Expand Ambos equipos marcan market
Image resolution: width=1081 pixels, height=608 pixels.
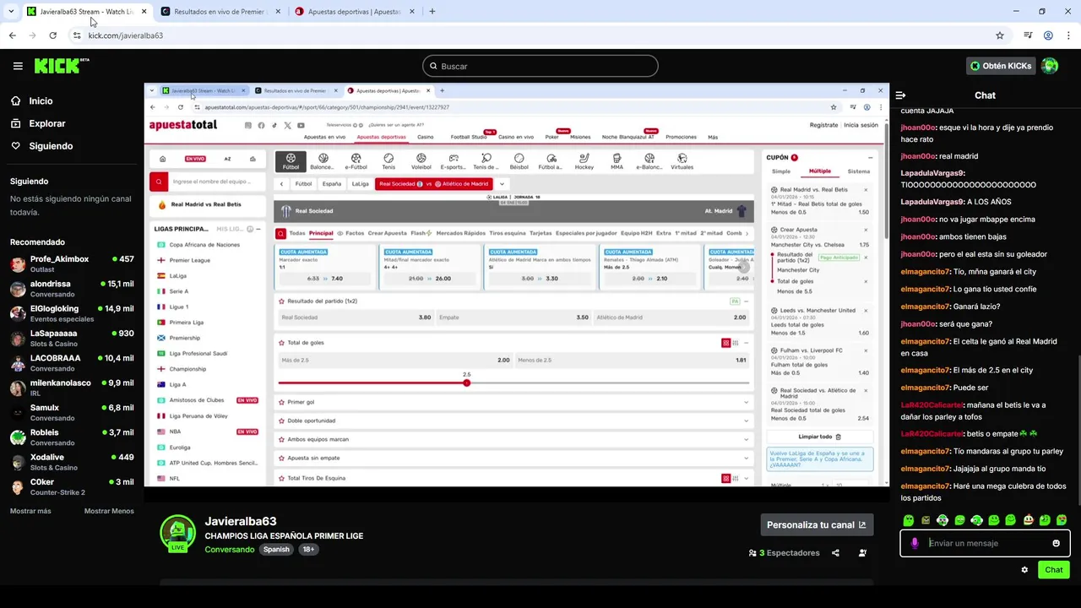tap(513, 439)
